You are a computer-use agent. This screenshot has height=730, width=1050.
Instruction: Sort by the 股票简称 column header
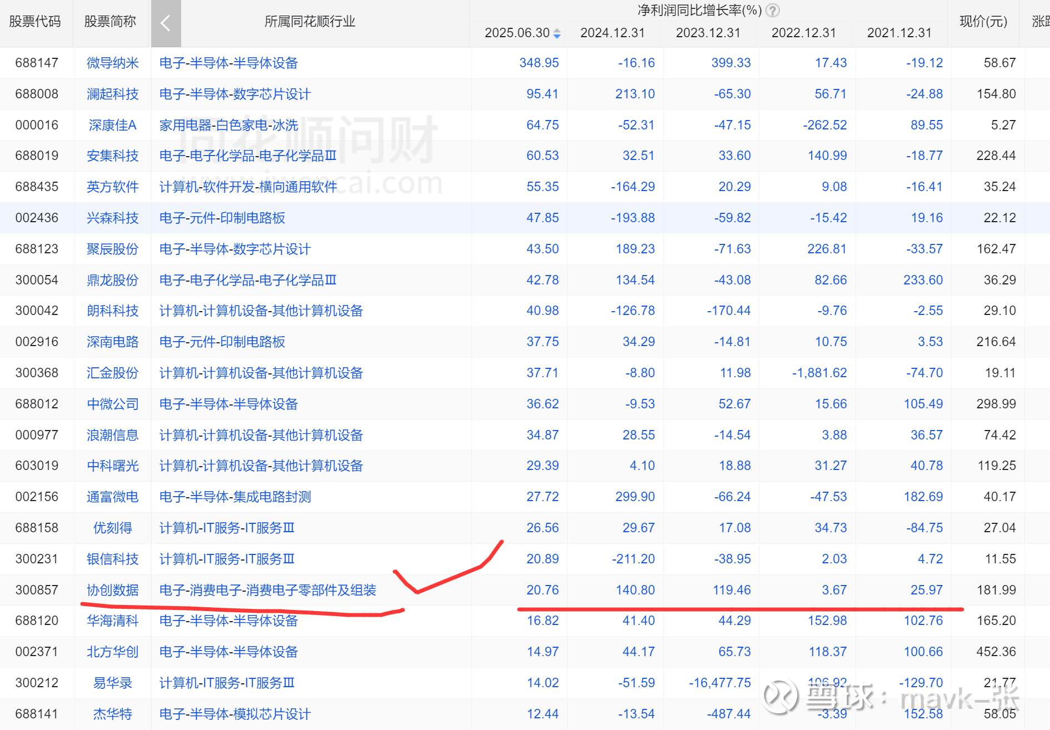[110, 22]
